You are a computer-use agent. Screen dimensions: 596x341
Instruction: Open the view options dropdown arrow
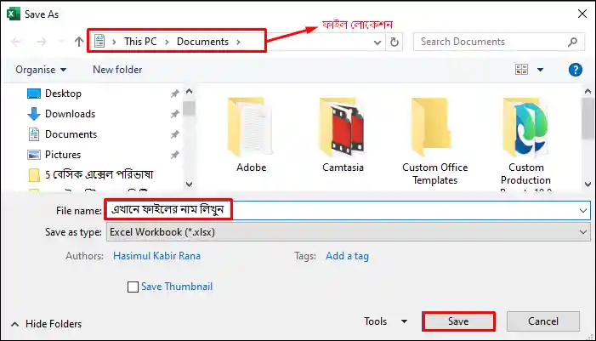[x=540, y=70]
